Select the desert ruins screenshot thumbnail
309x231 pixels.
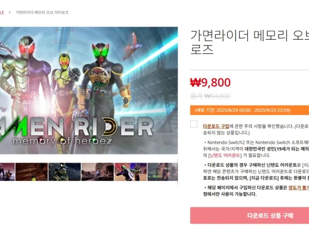tap(97, 171)
